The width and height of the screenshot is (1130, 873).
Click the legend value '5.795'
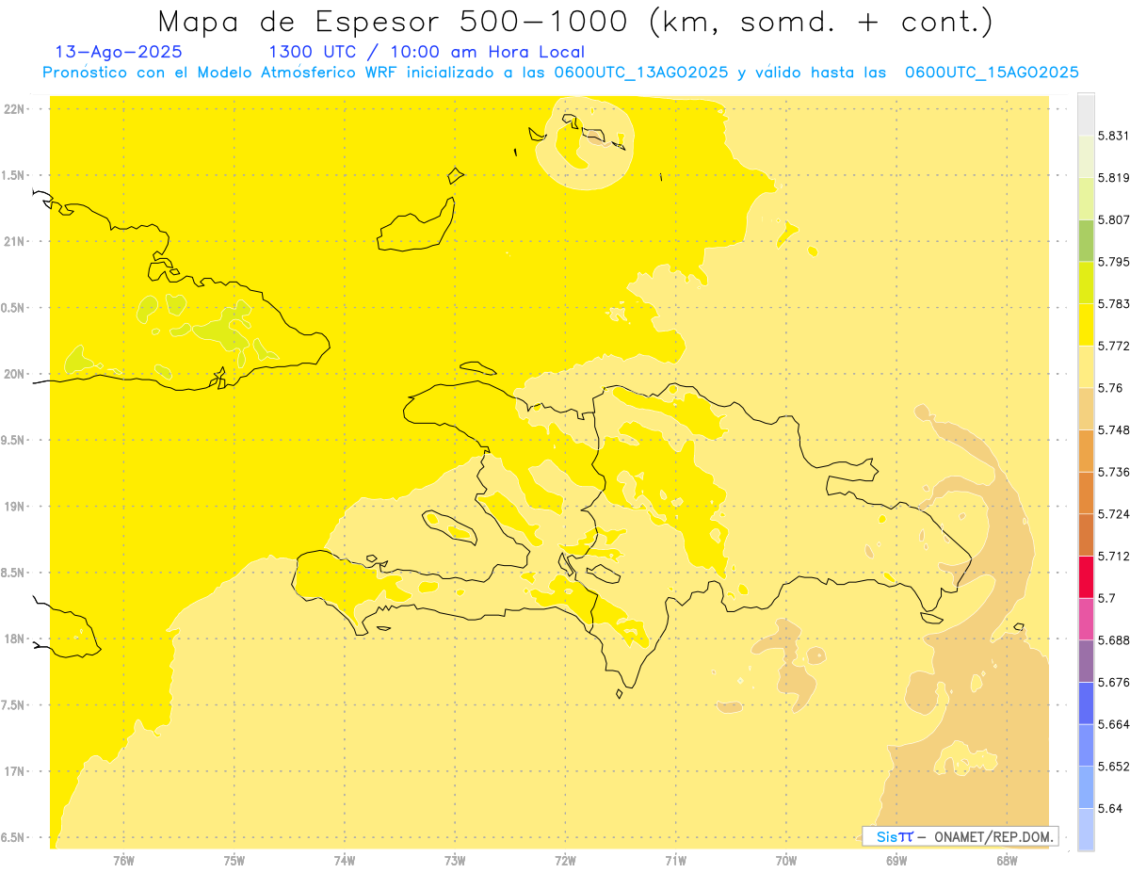click(1113, 262)
